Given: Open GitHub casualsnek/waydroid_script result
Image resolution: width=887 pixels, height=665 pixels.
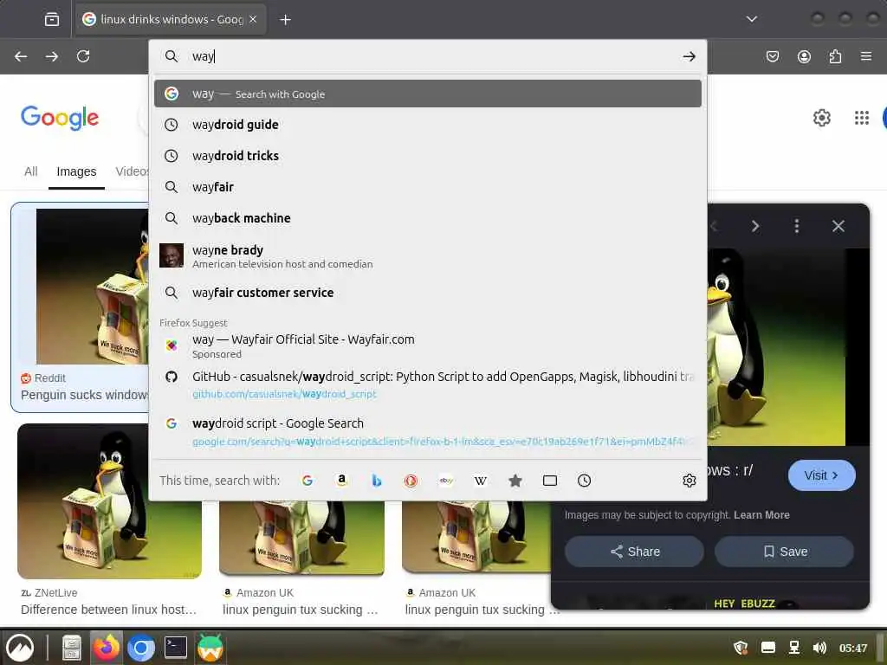Looking at the screenshot, I should pyautogui.click(x=428, y=384).
